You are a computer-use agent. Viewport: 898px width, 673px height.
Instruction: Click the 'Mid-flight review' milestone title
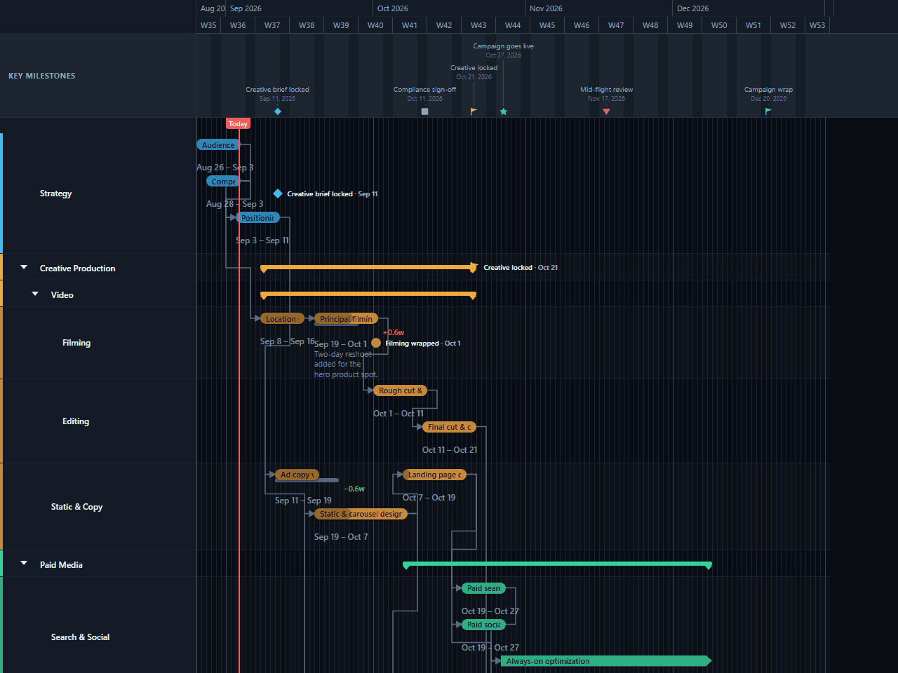tap(606, 90)
